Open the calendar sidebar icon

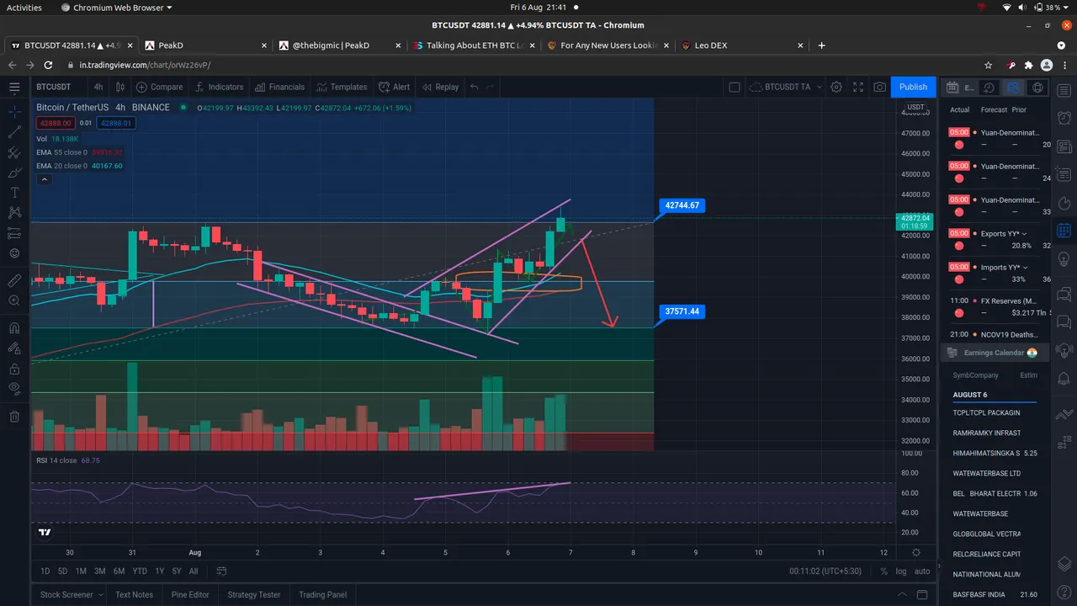[x=1064, y=230]
